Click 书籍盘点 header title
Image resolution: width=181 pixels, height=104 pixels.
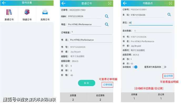click(x=148, y=3)
